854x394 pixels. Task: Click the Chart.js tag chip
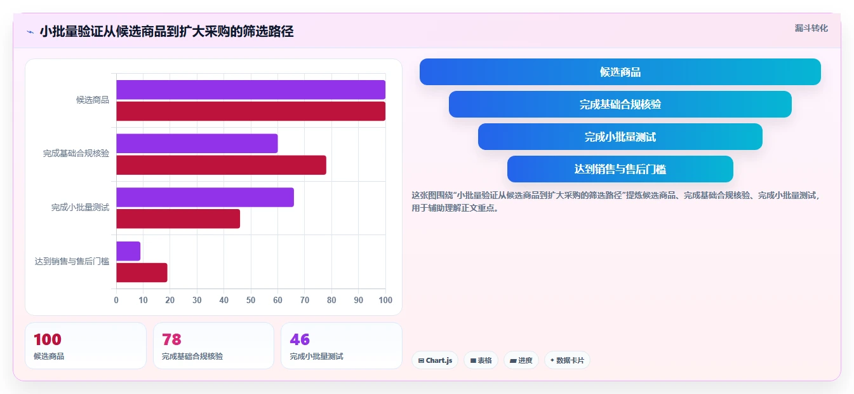435,360
